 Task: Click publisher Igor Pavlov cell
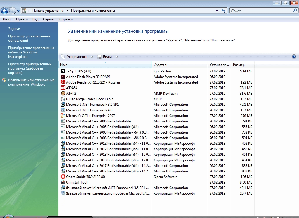(162, 71)
